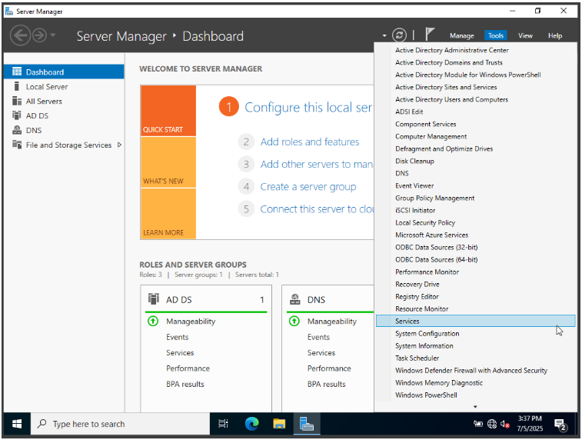Select the LEARN MORE tile

click(168, 214)
